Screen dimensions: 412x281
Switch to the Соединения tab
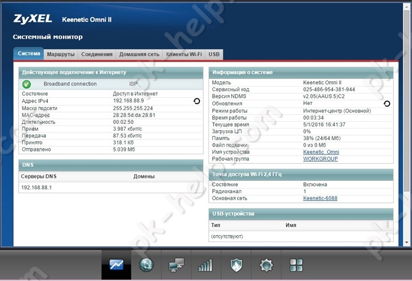pyautogui.click(x=97, y=54)
